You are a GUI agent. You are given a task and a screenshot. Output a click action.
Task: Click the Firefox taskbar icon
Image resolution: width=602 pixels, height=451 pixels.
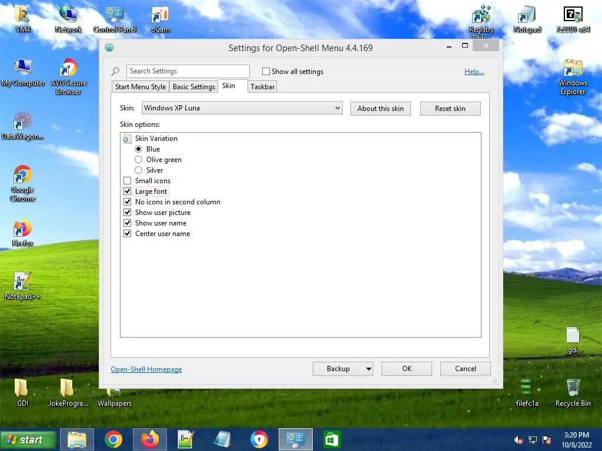pos(150,439)
